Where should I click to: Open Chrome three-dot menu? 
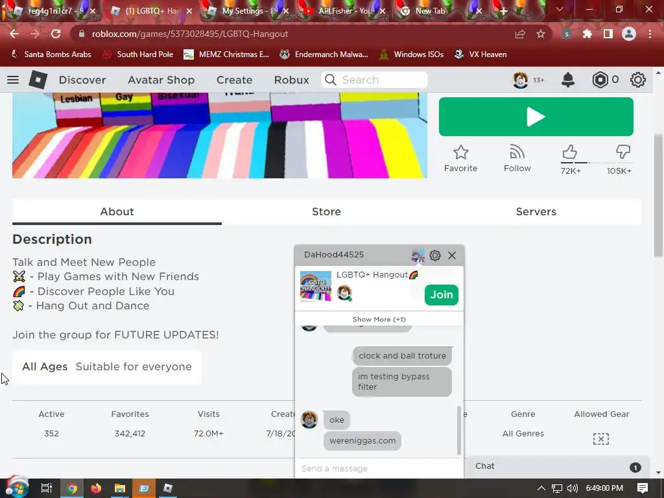click(x=650, y=34)
